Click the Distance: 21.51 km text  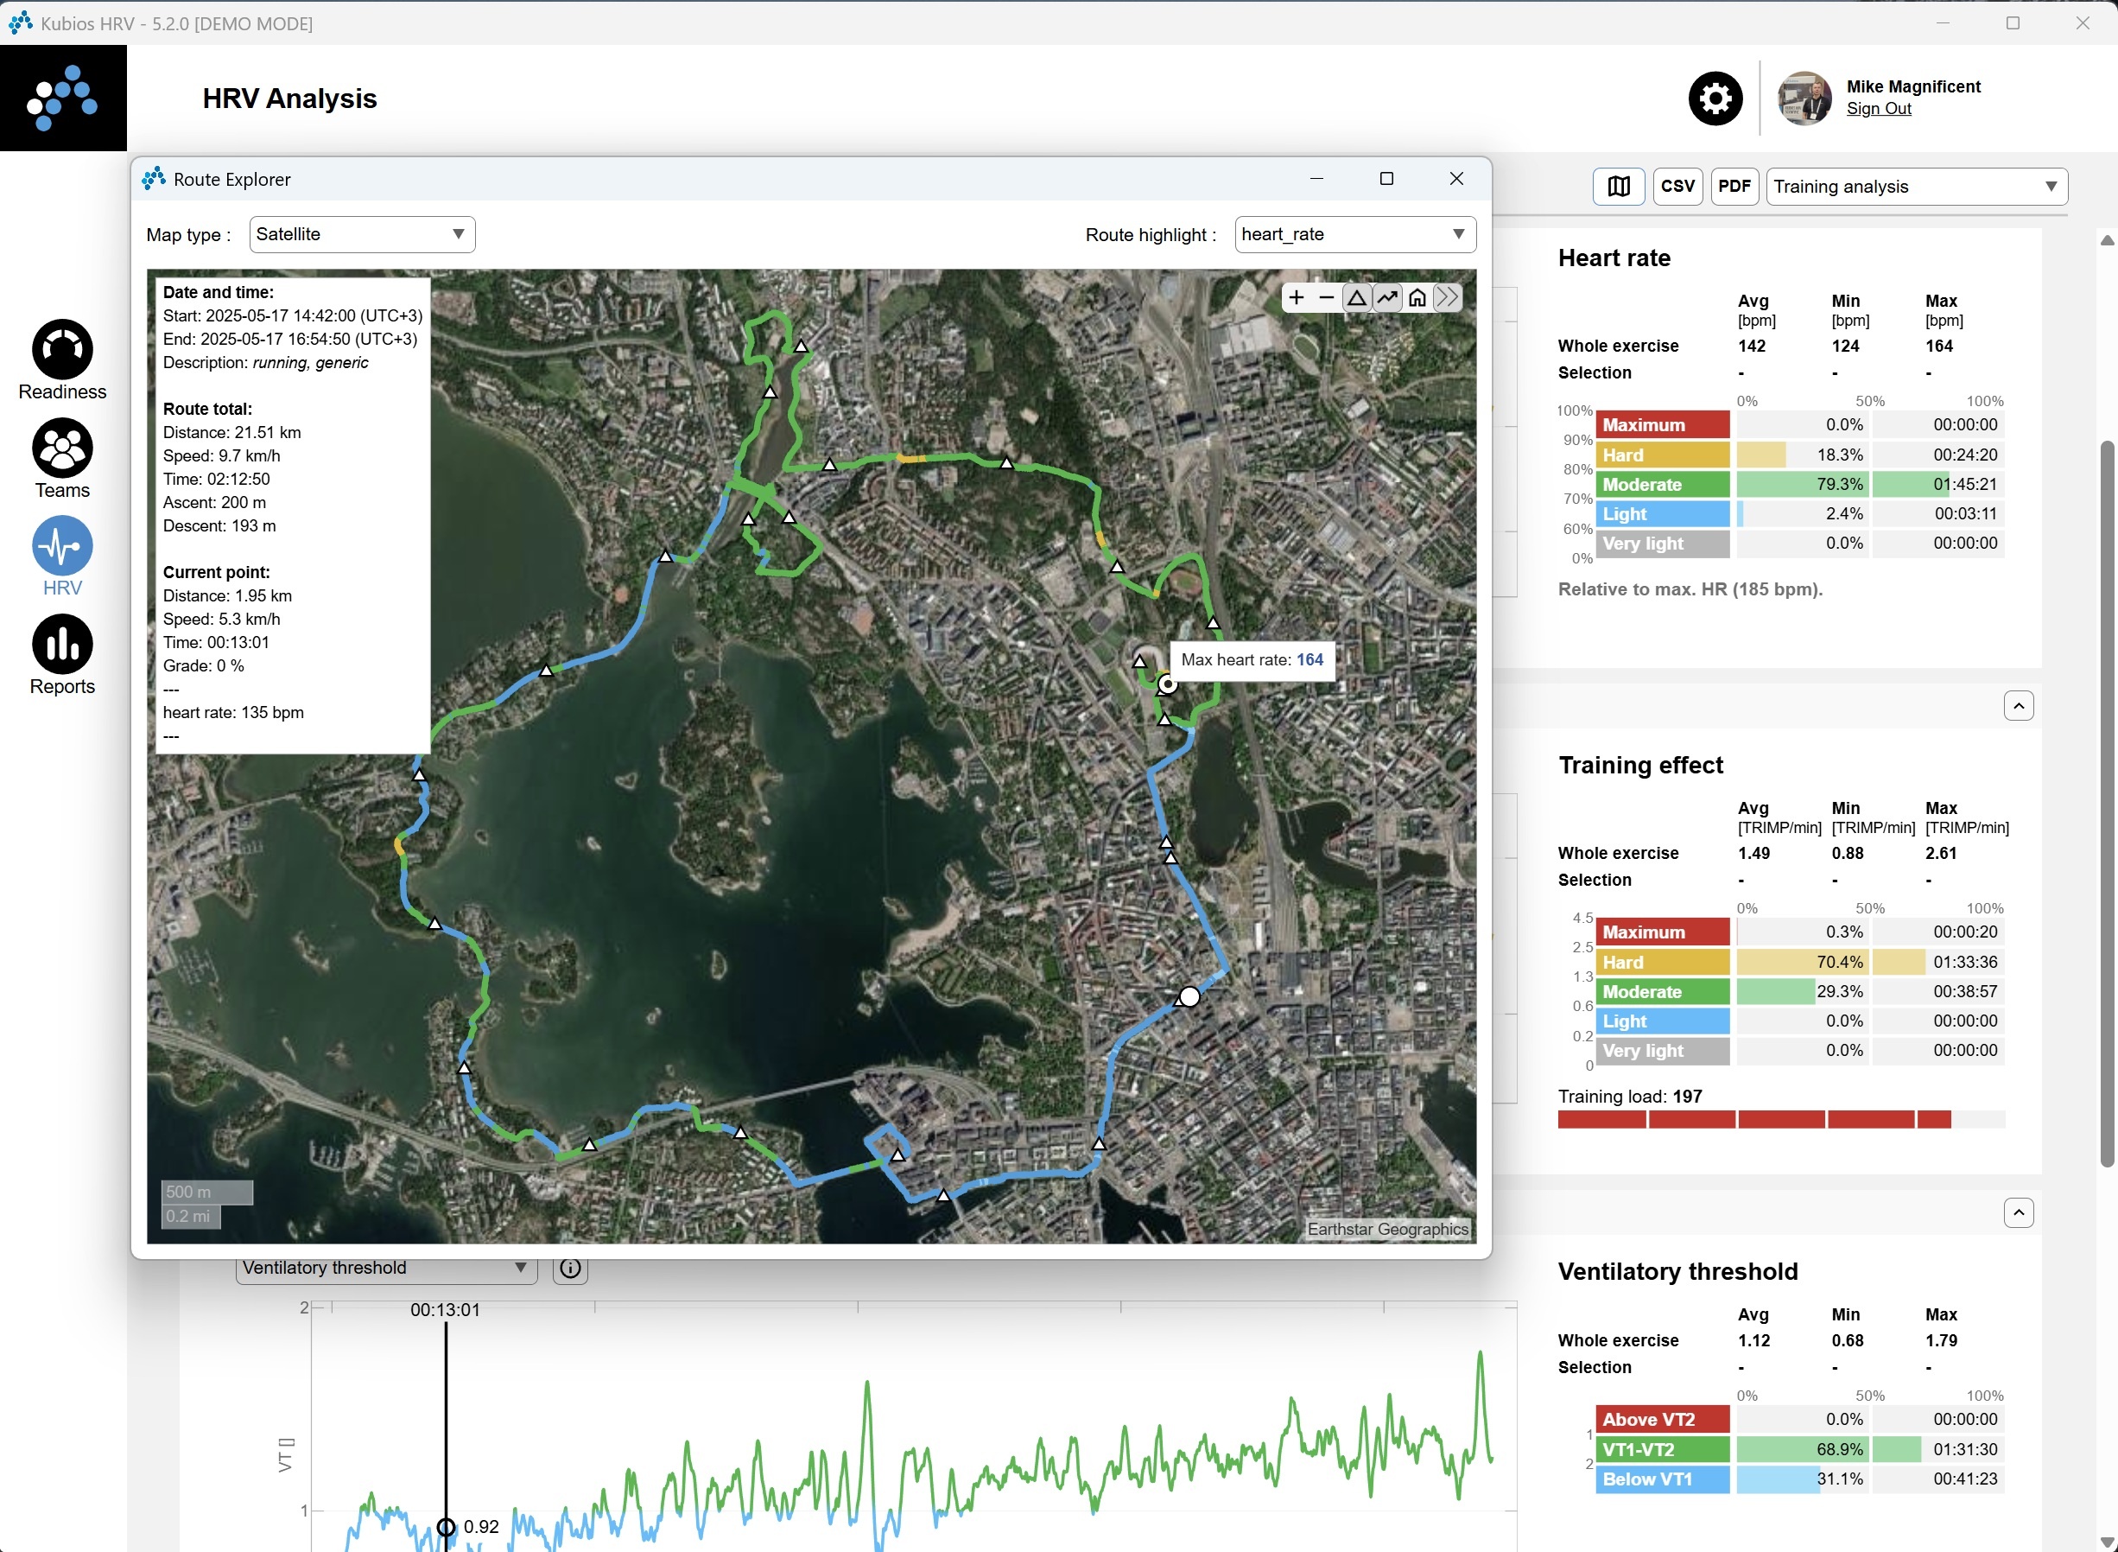click(231, 433)
